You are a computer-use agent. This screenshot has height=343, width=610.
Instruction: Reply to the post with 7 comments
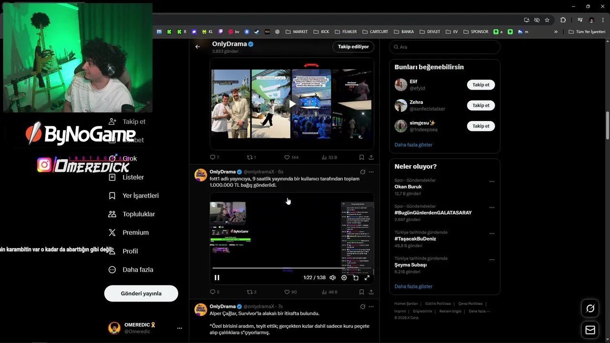(x=214, y=157)
